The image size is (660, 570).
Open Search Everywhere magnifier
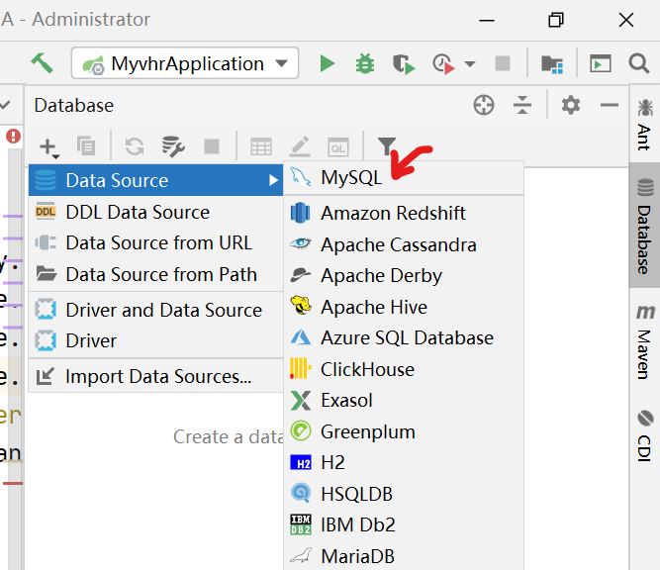[x=639, y=64]
